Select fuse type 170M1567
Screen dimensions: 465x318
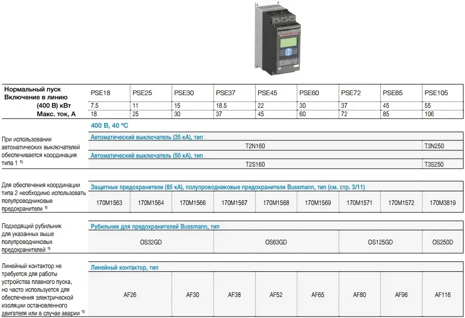pos(234,203)
